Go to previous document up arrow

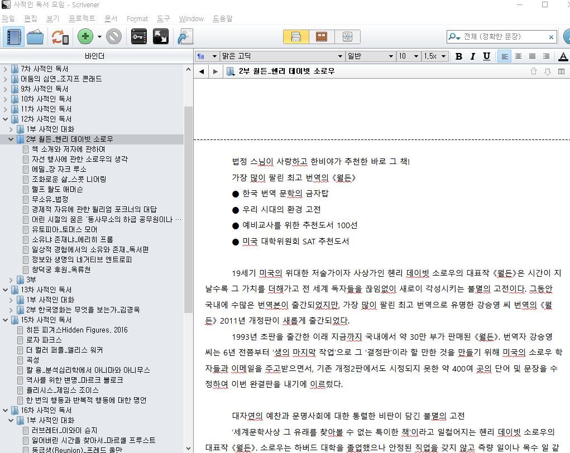[x=534, y=71]
